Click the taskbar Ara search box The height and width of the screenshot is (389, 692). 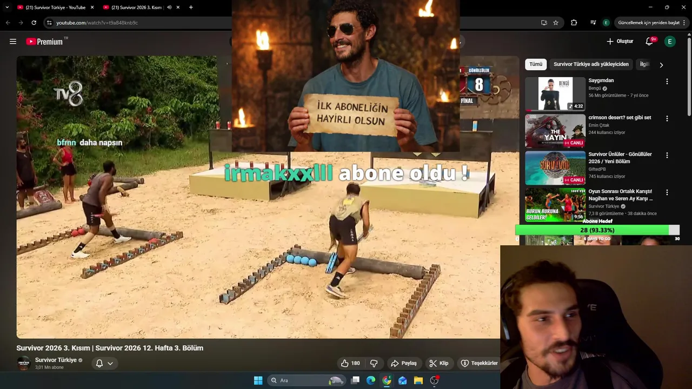(x=307, y=380)
